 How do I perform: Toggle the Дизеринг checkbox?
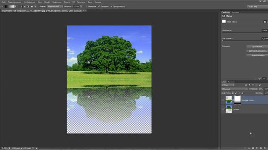(x=99, y=7)
